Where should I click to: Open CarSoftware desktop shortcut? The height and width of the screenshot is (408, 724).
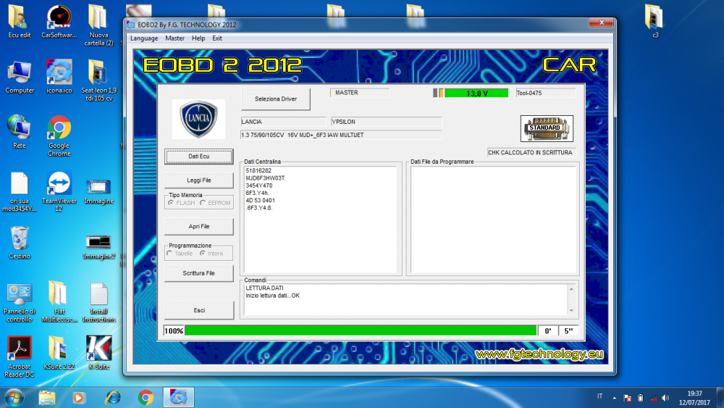click(x=59, y=22)
